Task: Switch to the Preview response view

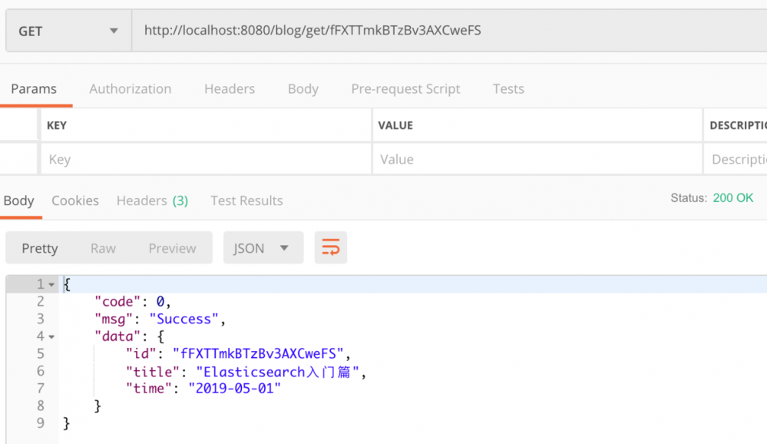Action: (172, 247)
